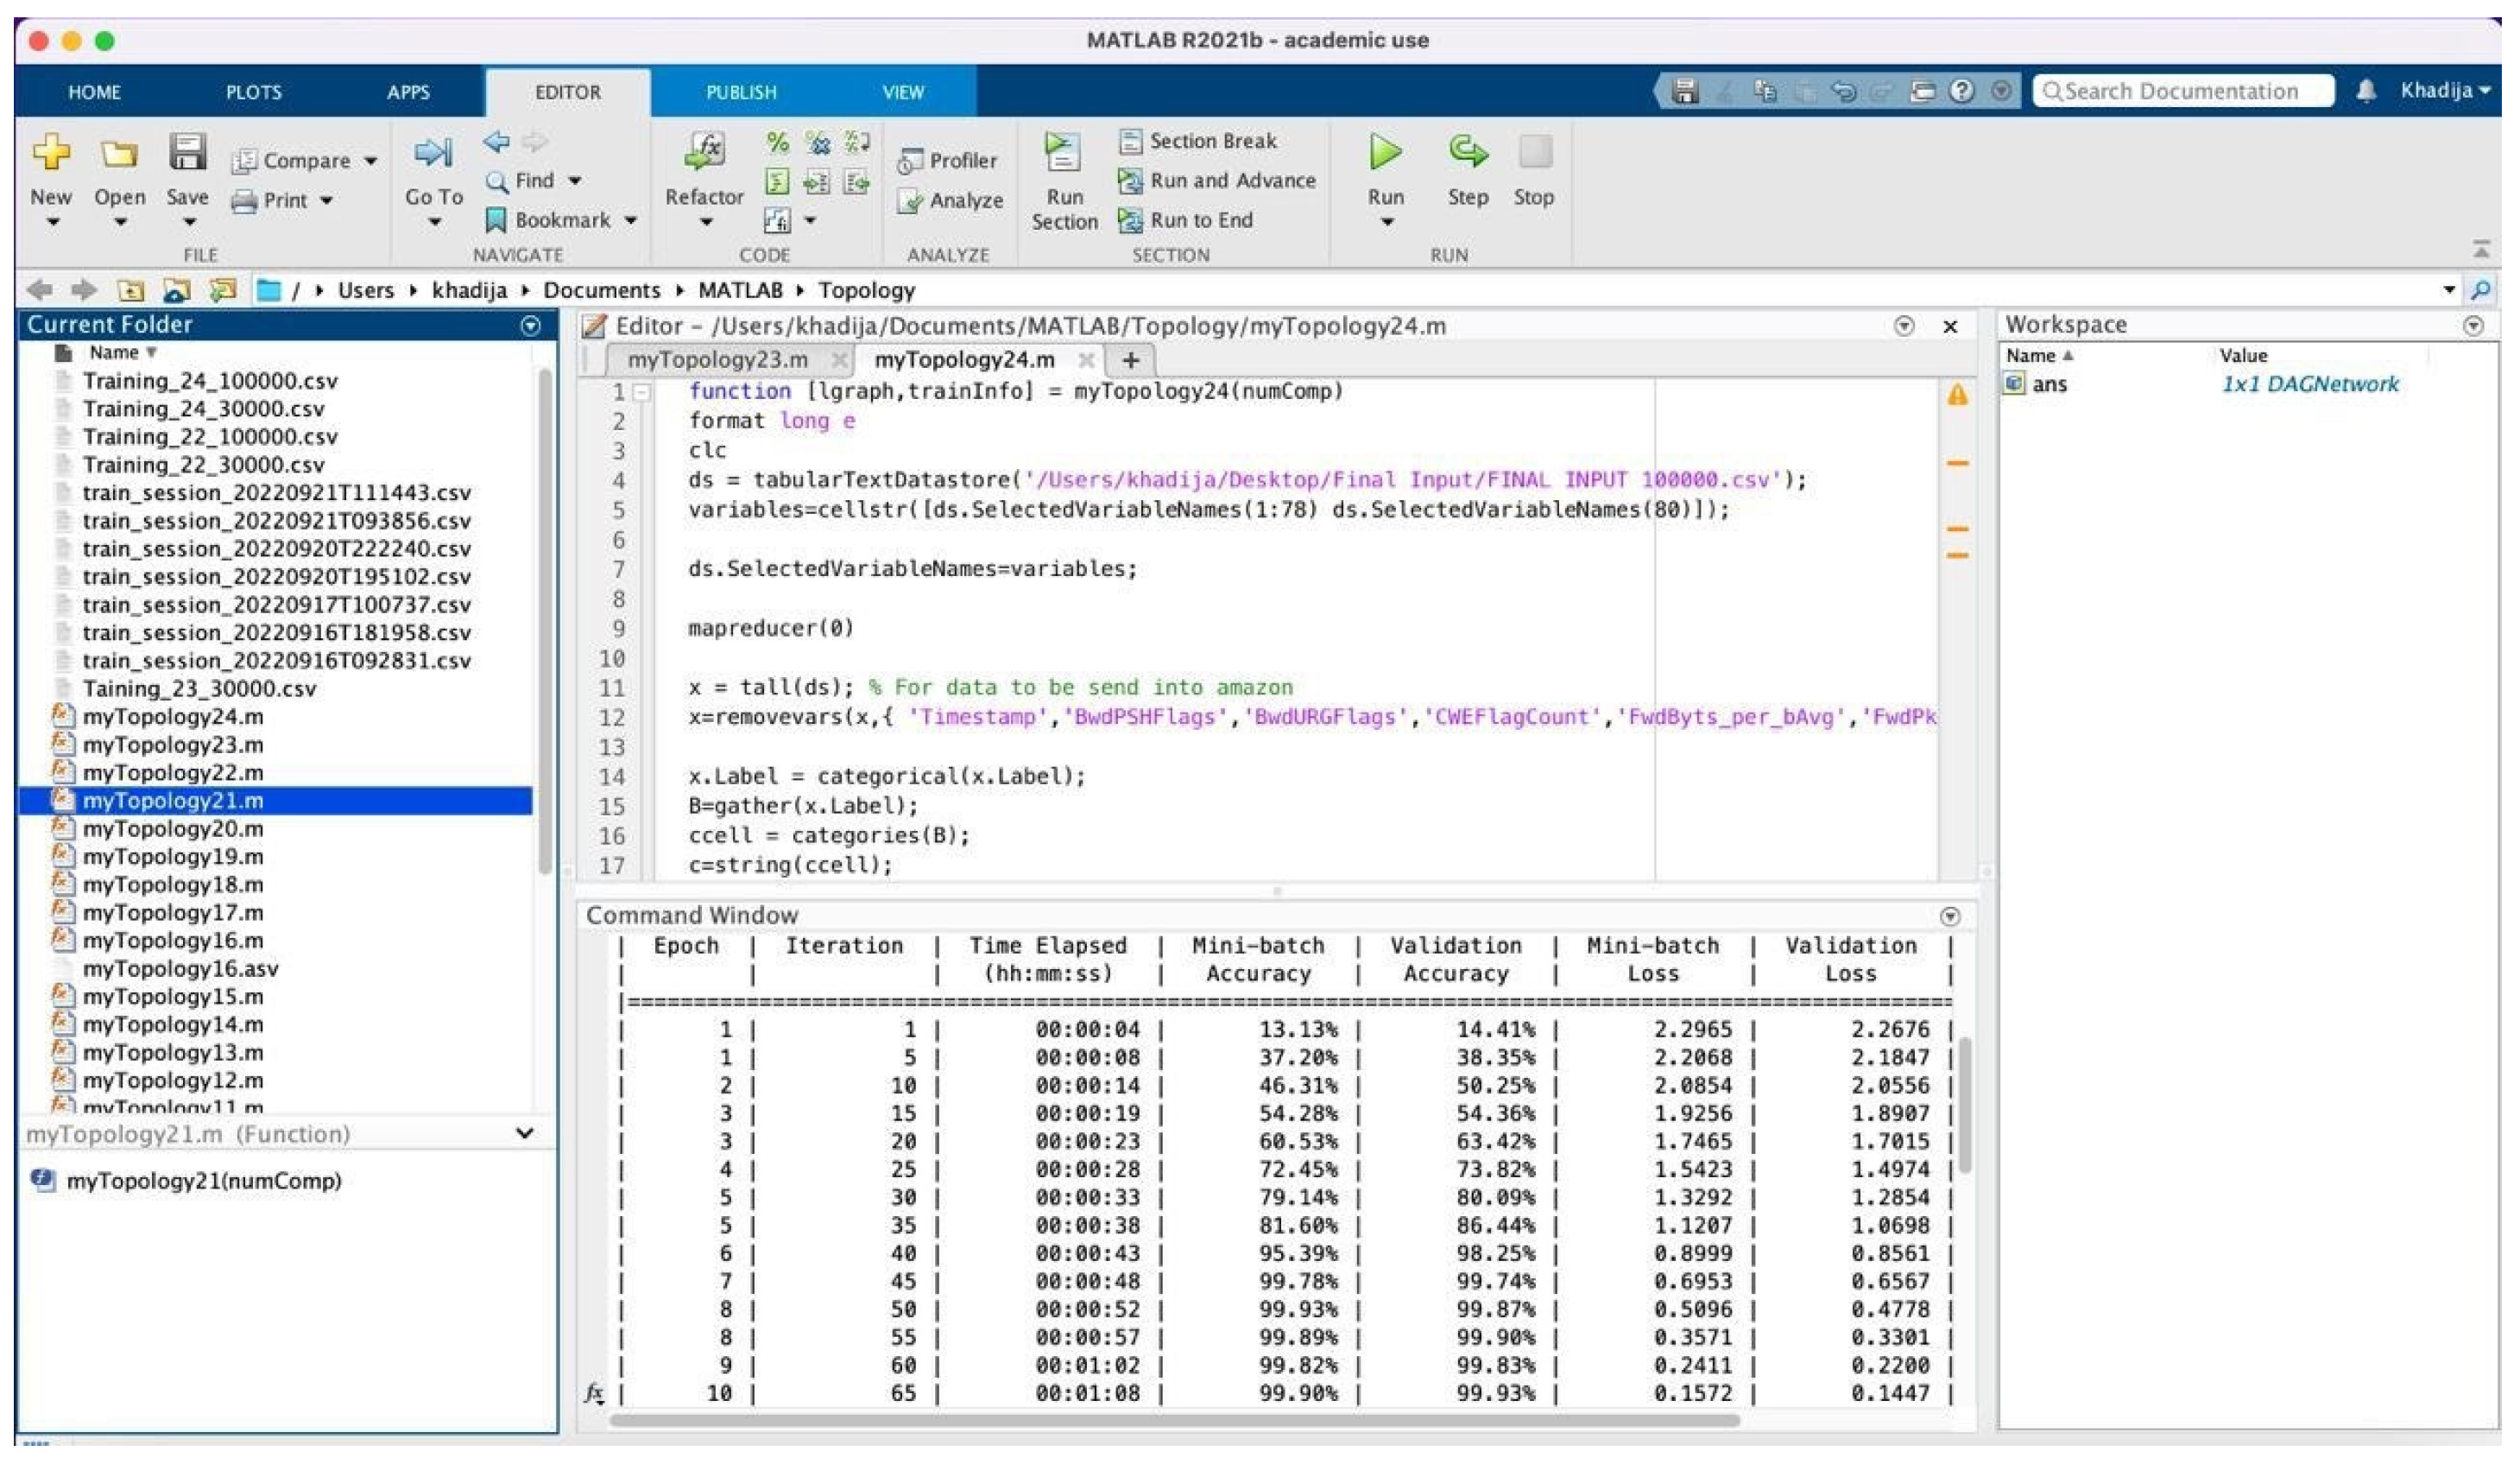Screen dimensions: 2520x1464
Task: Click the Section Break button
Action: click(1198, 141)
